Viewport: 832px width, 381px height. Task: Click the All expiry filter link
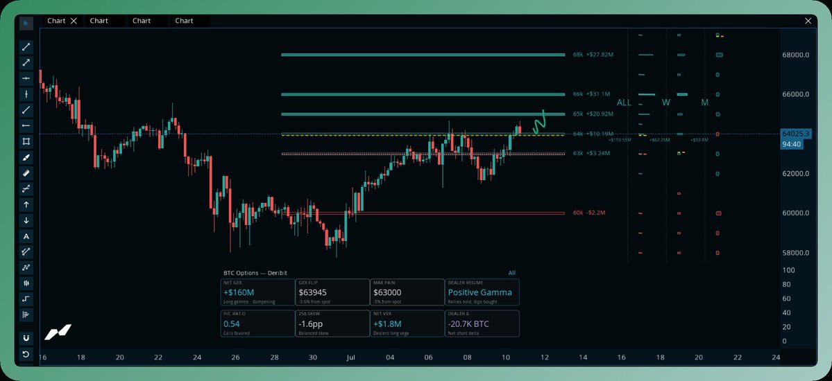(x=511, y=273)
